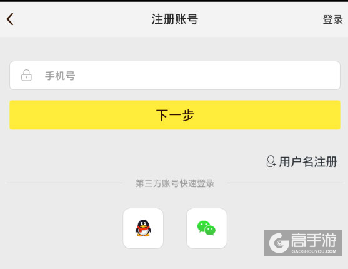Tap the white tile around QQ penguin
This screenshot has width=348, height=269.
(x=143, y=228)
